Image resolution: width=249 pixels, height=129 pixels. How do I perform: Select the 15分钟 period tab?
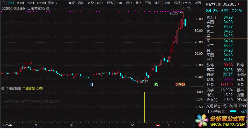click(x=41, y=3)
